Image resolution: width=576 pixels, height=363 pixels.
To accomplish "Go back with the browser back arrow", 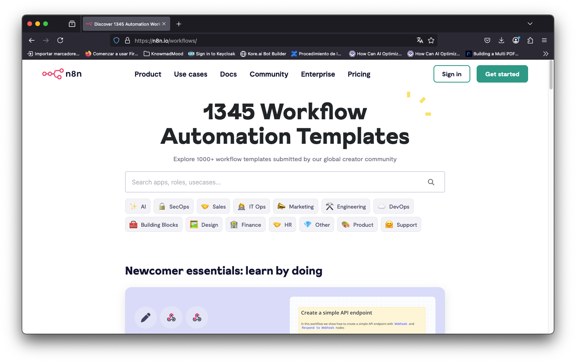I will click(x=32, y=40).
